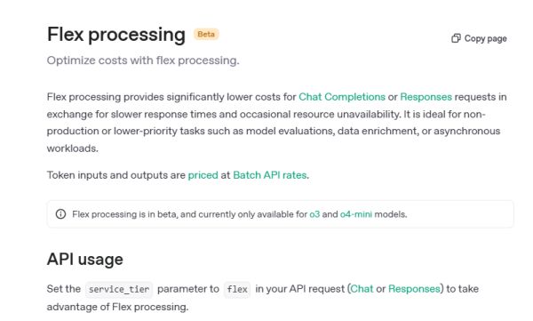Image resolution: width=533 pixels, height=321 pixels.
Task: Click the Chat link in API usage paragraph
Action: tap(362, 289)
